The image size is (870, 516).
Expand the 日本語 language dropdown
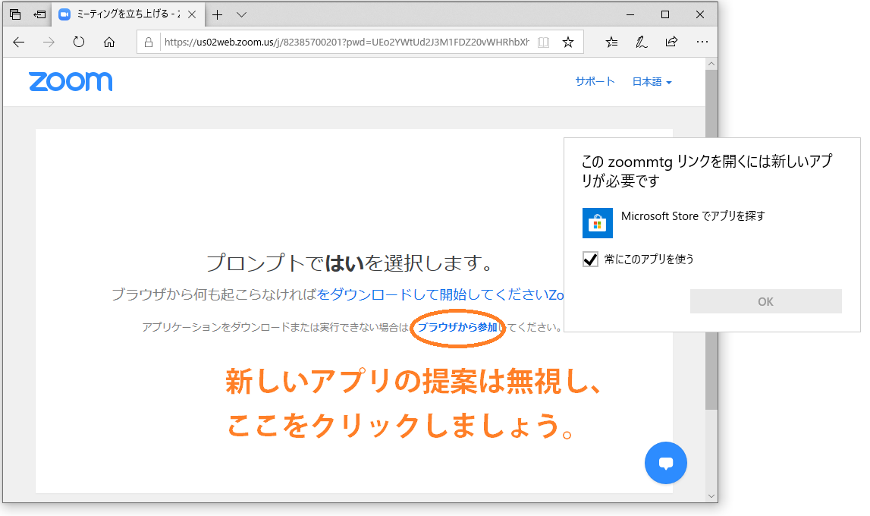(x=652, y=82)
